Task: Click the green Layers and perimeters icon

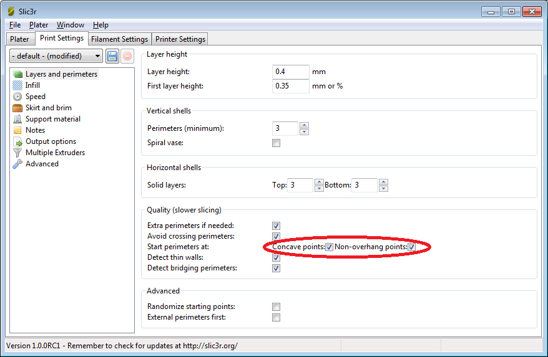Action: [x=17, y=74]
